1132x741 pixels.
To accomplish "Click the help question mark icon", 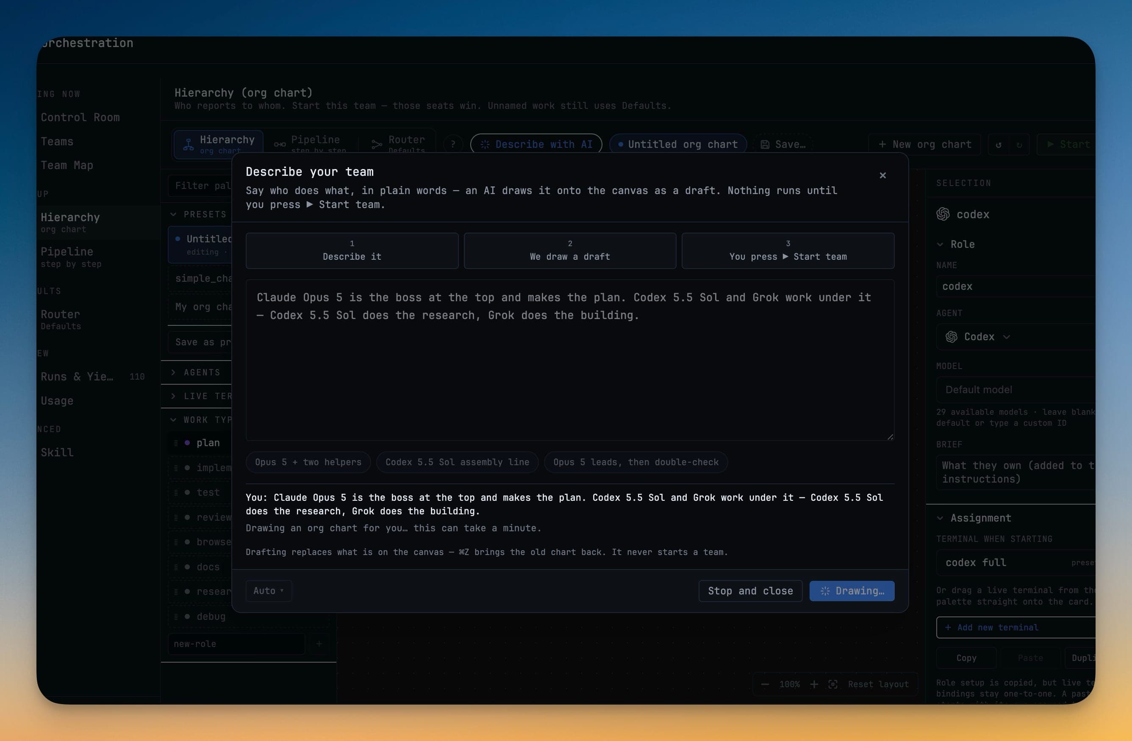I will point(453,144).
